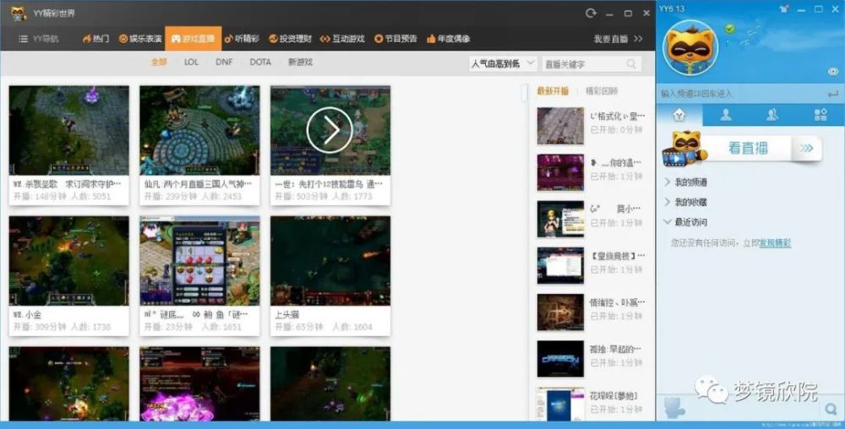
Task: Click the bottom-right search icon in YY panel
Action: (831, 410)
